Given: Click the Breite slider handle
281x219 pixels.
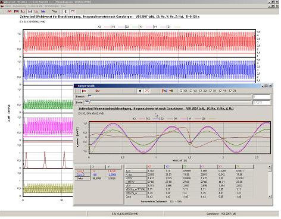Looking at the screenshot, I should 87,101.
